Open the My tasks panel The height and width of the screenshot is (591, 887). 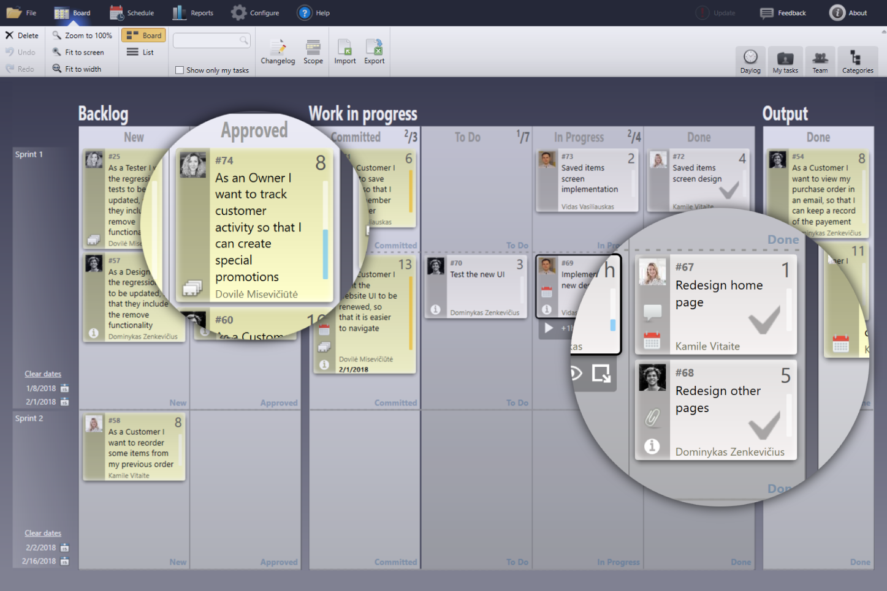[x=785, y=61]
